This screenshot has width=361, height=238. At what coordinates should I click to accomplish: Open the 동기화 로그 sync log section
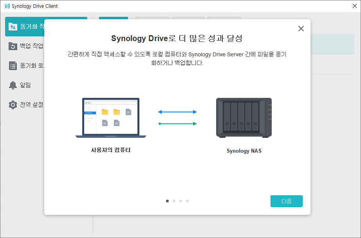tap(26, 66)
